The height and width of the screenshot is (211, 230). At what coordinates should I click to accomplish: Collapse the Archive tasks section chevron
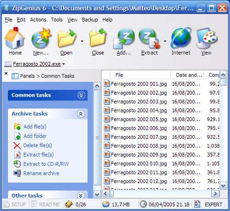[x=81, y=114]
